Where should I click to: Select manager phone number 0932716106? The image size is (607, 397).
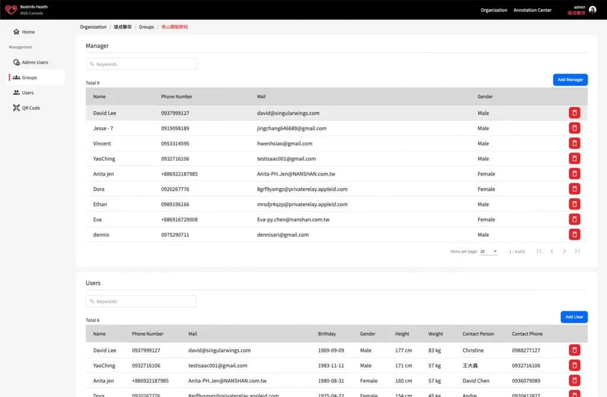[x=175, y=158]
